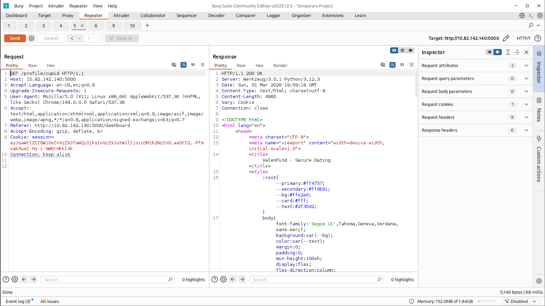Open side panel settings gear
This screenshot has height=306, width=545.
(539, 281)
